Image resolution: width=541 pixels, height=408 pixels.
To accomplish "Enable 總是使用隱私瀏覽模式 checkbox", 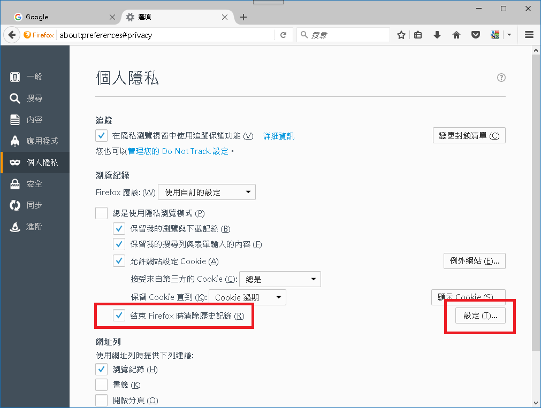I will 102,213.
